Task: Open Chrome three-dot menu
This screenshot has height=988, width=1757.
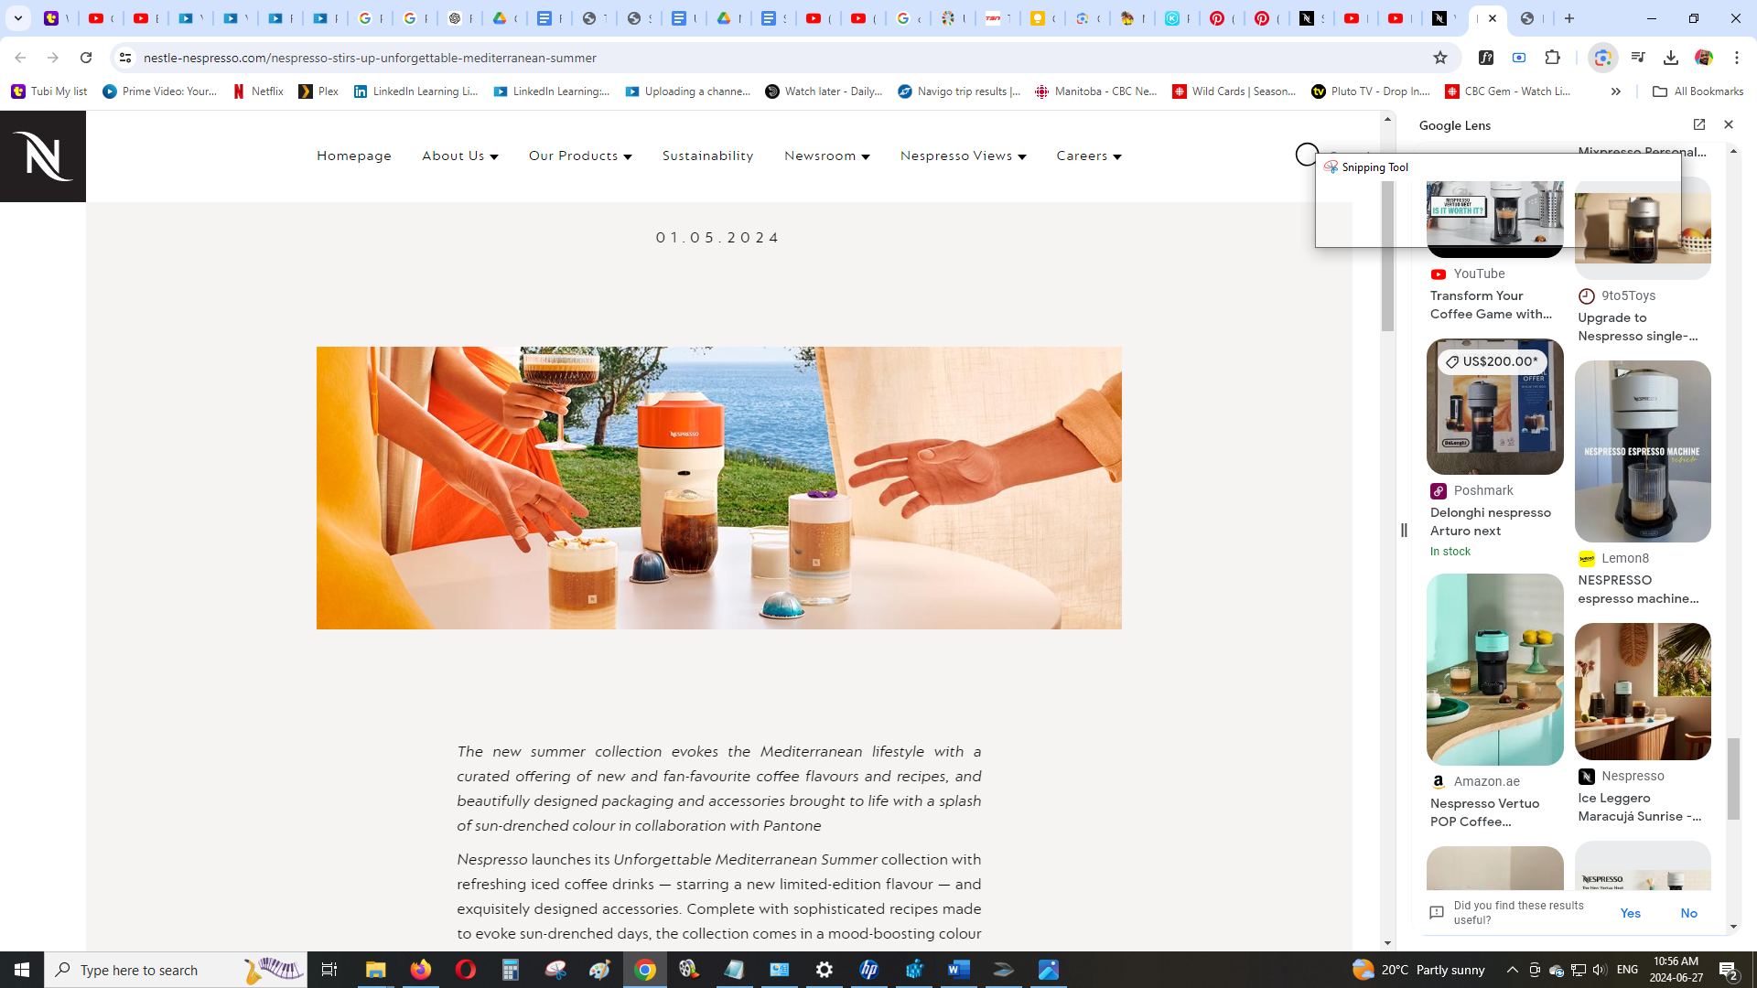Action: pyautogui.click(x=1737, y=58)
